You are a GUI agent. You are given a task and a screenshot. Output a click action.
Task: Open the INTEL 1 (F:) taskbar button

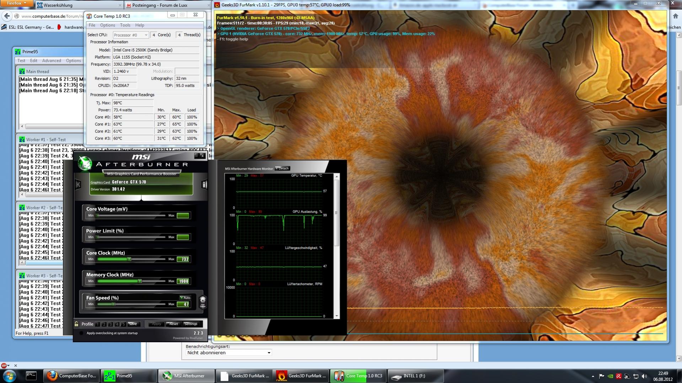coord(415,376)
